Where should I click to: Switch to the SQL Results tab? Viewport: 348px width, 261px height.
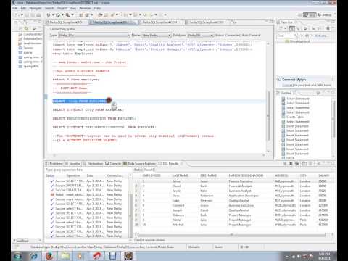point(170,164)
